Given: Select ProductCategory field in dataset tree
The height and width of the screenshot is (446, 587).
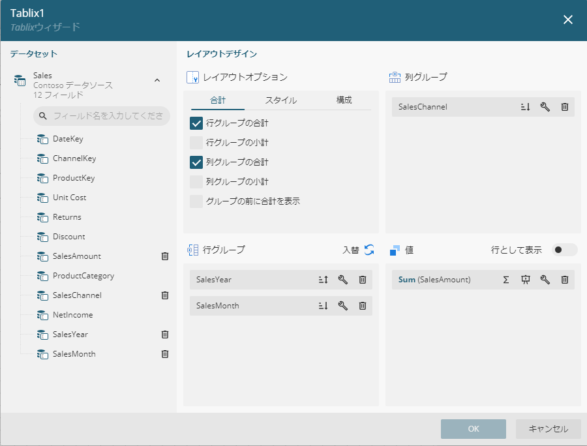Looking at the screenshot, I should click(83, 276).
